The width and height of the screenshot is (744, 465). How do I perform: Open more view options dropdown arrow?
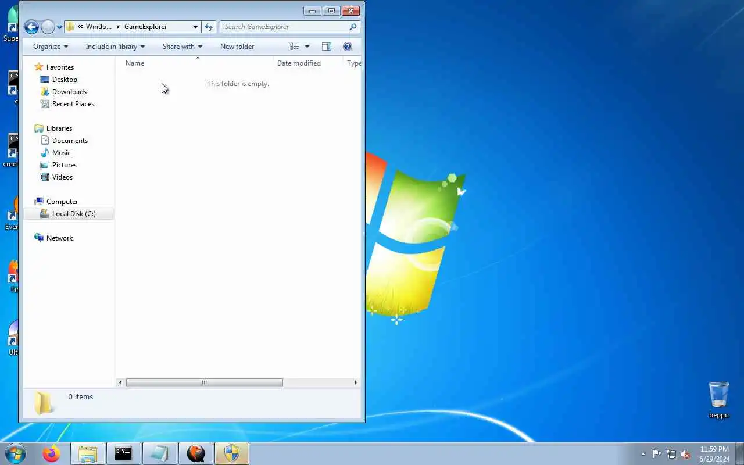pyautogui.click(x=307, y=46)
